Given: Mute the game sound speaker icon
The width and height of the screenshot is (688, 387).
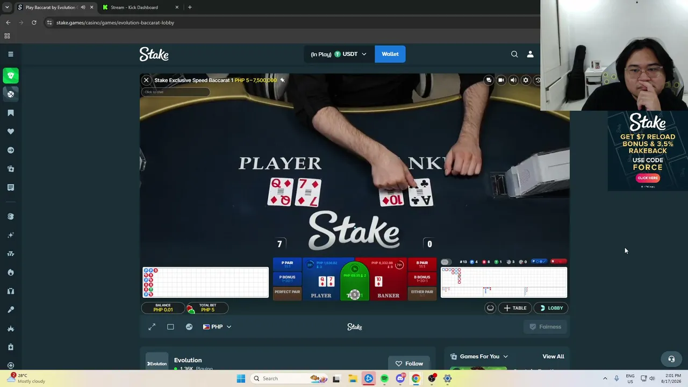Looking at the screenshot, I should [x=513, y=80].
